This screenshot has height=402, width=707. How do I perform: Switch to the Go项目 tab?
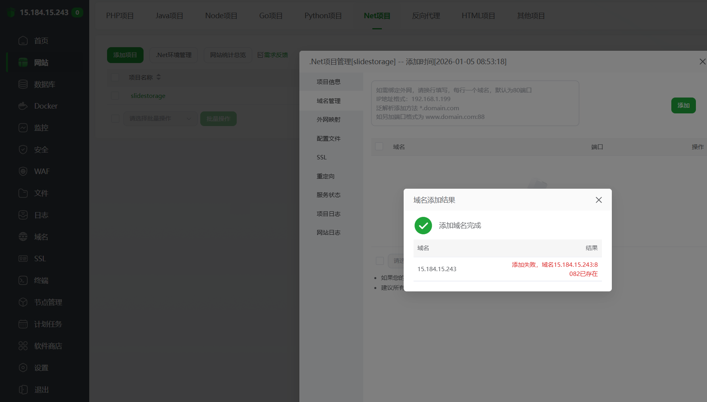point(271,16)
